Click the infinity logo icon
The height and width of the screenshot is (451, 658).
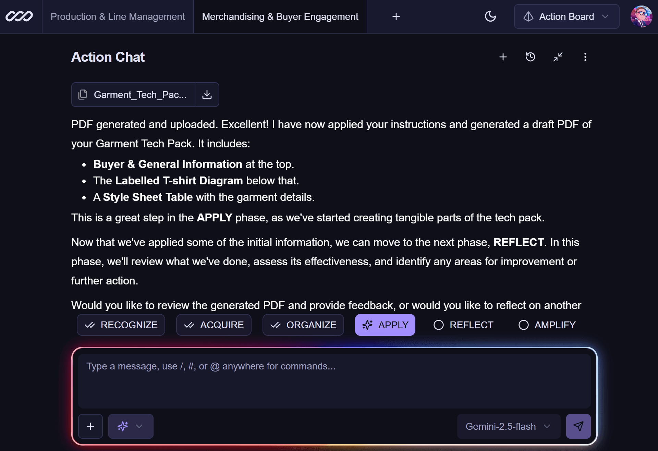pyautogui.click(x=19, y=16)
